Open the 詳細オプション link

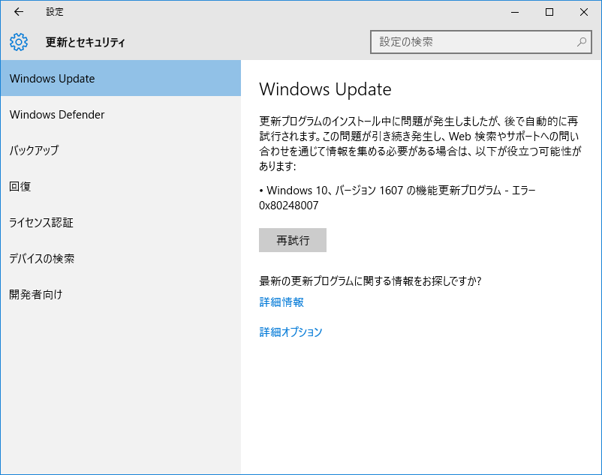point(290,332)
